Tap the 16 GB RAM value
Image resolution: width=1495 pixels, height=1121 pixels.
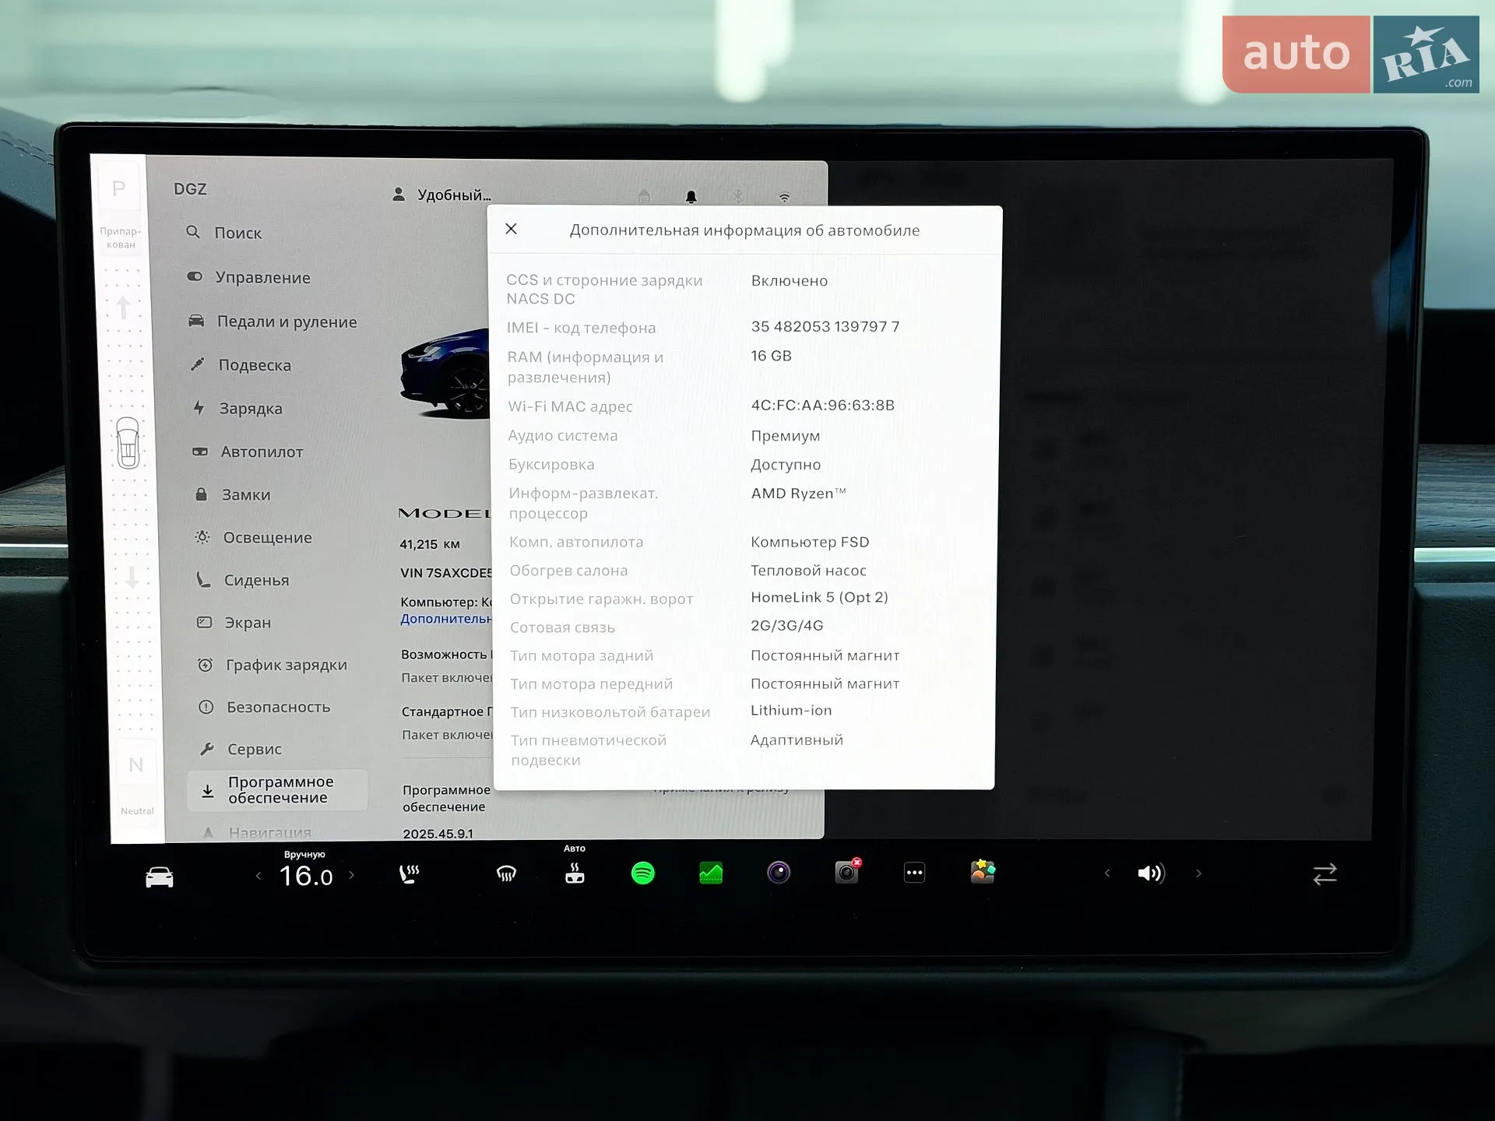[x=771, y=356]
